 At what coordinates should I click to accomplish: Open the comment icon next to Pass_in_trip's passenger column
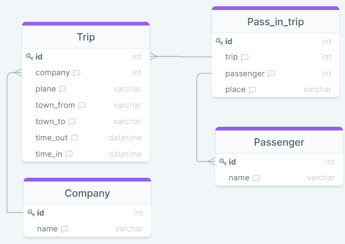(x=271, y=74)
